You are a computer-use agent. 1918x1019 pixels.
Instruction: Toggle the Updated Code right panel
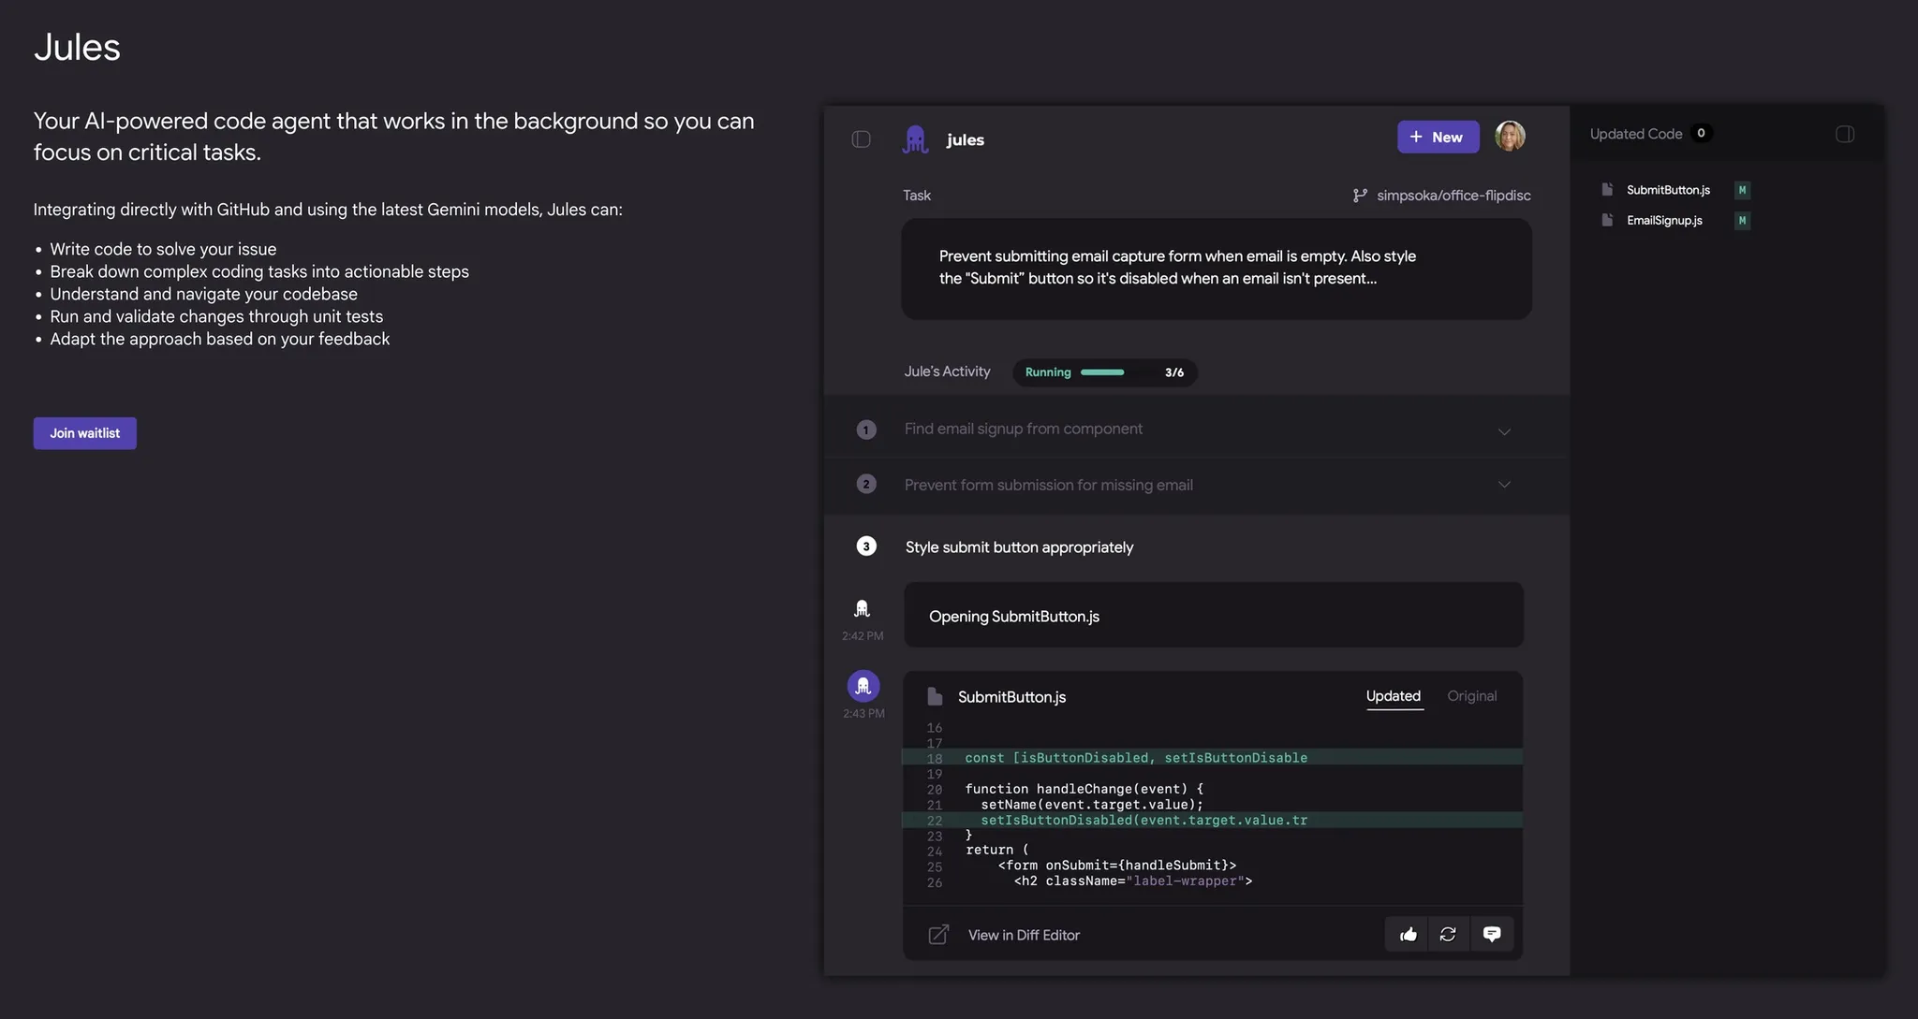[x=1844, y=134]
